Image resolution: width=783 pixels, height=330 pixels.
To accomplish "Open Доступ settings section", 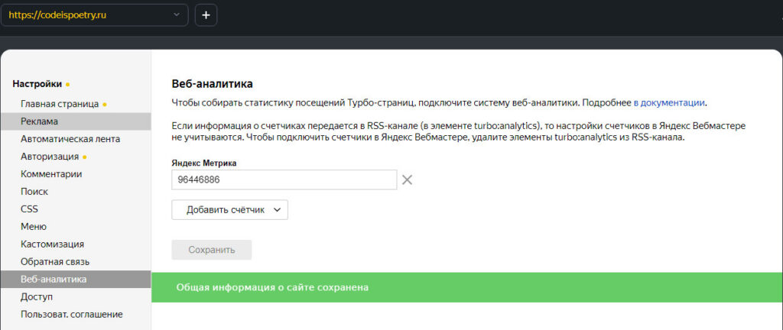I will pyautogui.click(x=37, y=296).
